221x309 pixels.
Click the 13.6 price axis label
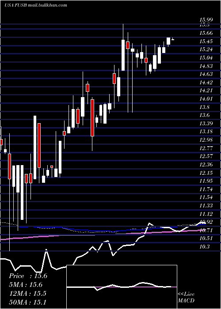pyautogui.click(x=204, y=115)
